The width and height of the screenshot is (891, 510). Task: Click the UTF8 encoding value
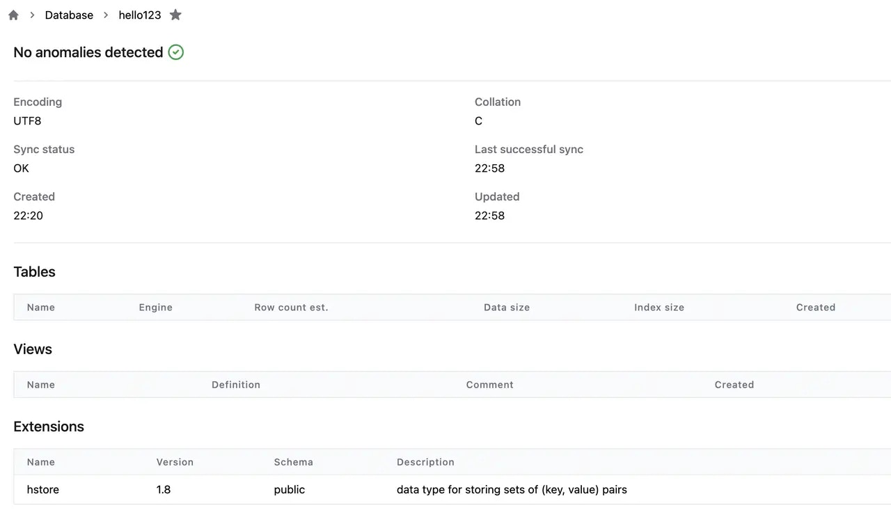(28, 121)
